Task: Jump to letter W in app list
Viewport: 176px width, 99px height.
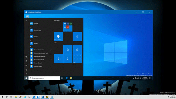Action: (x=31, y=47)
